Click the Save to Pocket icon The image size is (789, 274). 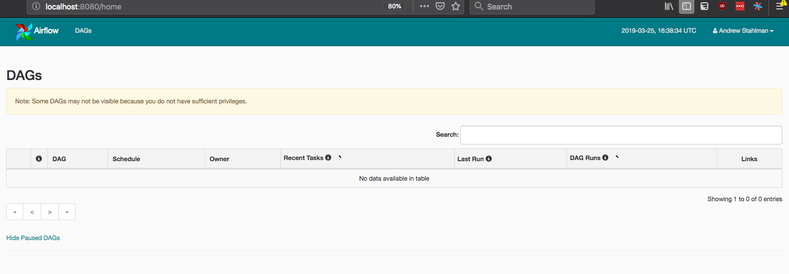pos(440,7)
